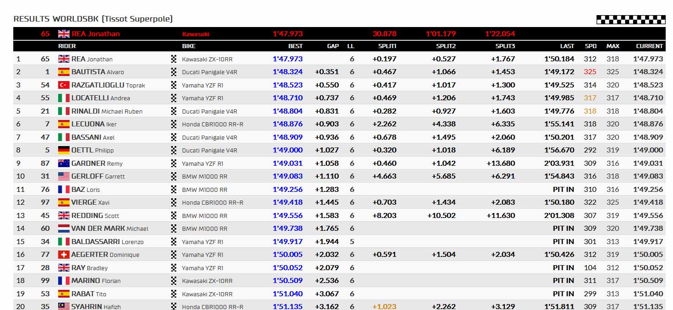
Task: Click the UK flag beside RAY Bradley
Action: [x=64, y=267]
